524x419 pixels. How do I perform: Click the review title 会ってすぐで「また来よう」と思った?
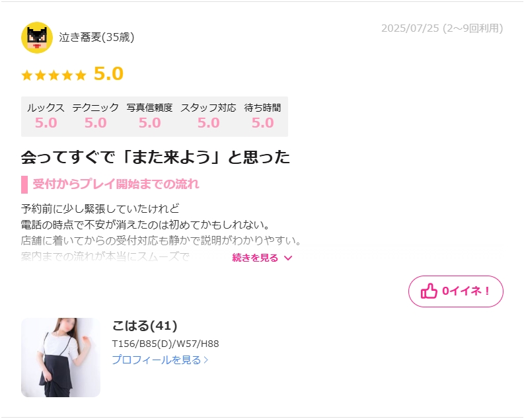155,157
